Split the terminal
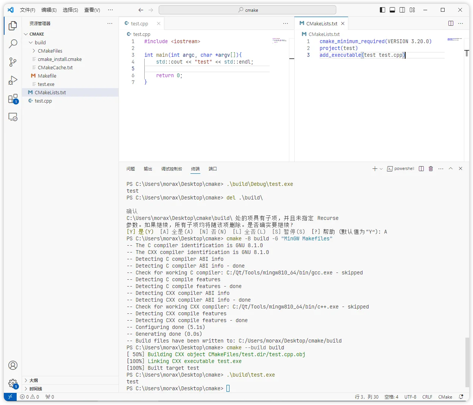The image size is (473, 405). coord(421,169)
